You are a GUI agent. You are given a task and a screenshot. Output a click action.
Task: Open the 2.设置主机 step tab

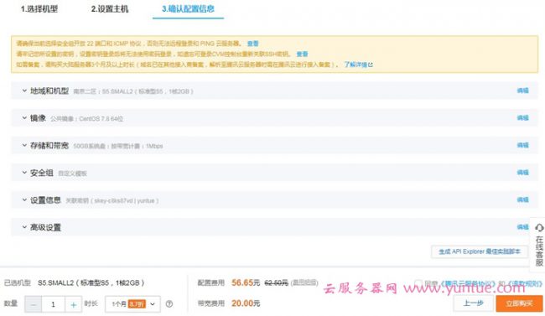point(110,9)
